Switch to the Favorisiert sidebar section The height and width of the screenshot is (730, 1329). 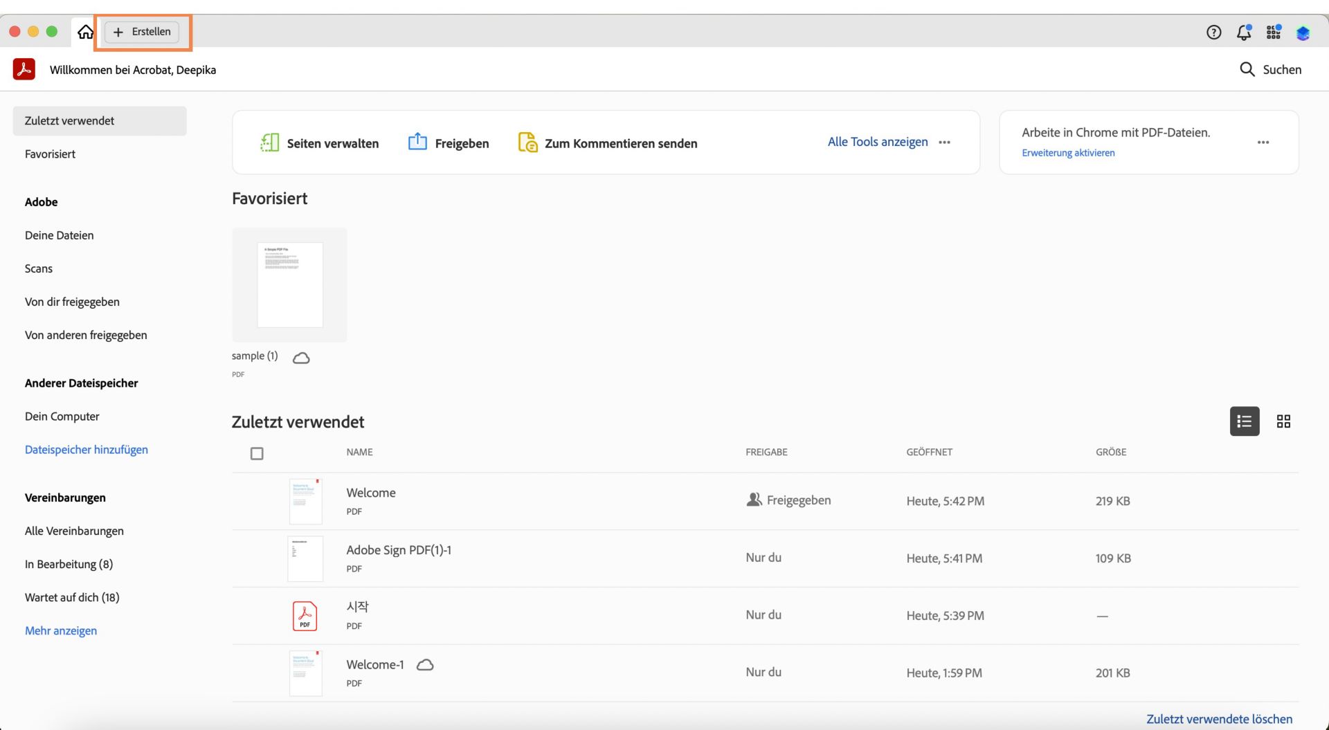pos(50,154)
